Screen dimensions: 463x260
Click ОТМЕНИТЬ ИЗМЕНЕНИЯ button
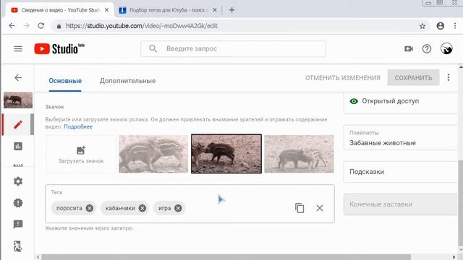[x=343, y=78]
